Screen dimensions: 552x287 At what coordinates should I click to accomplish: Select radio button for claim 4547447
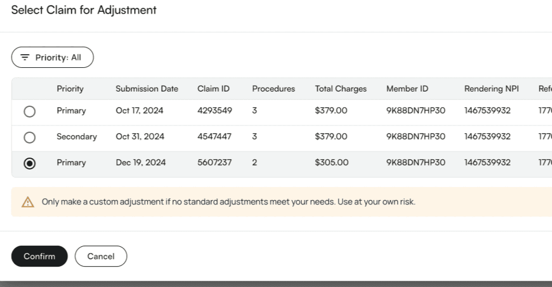coord(29,137)
